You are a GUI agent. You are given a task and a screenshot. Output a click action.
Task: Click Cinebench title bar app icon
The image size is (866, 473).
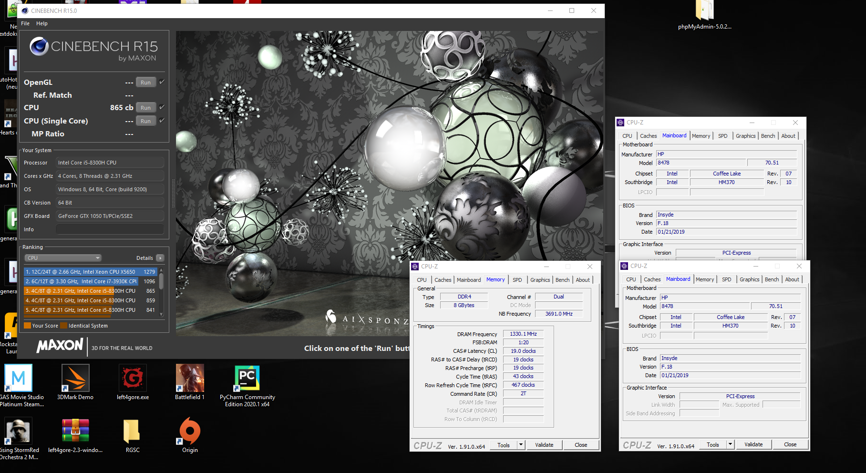(x=24, y=10)
